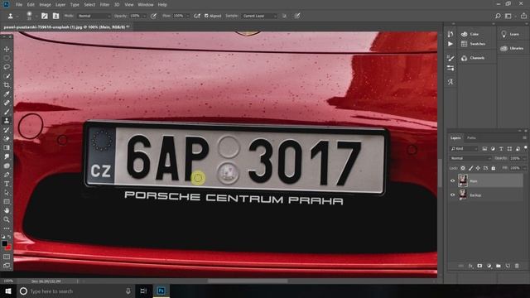Toggle lock all padlock icon
The width and height of the screenshot is (530, 298).
pos(494,168)
